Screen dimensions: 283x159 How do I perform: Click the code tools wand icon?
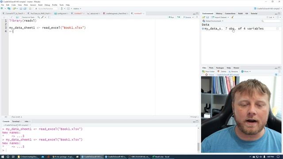(x=42, y=17)
